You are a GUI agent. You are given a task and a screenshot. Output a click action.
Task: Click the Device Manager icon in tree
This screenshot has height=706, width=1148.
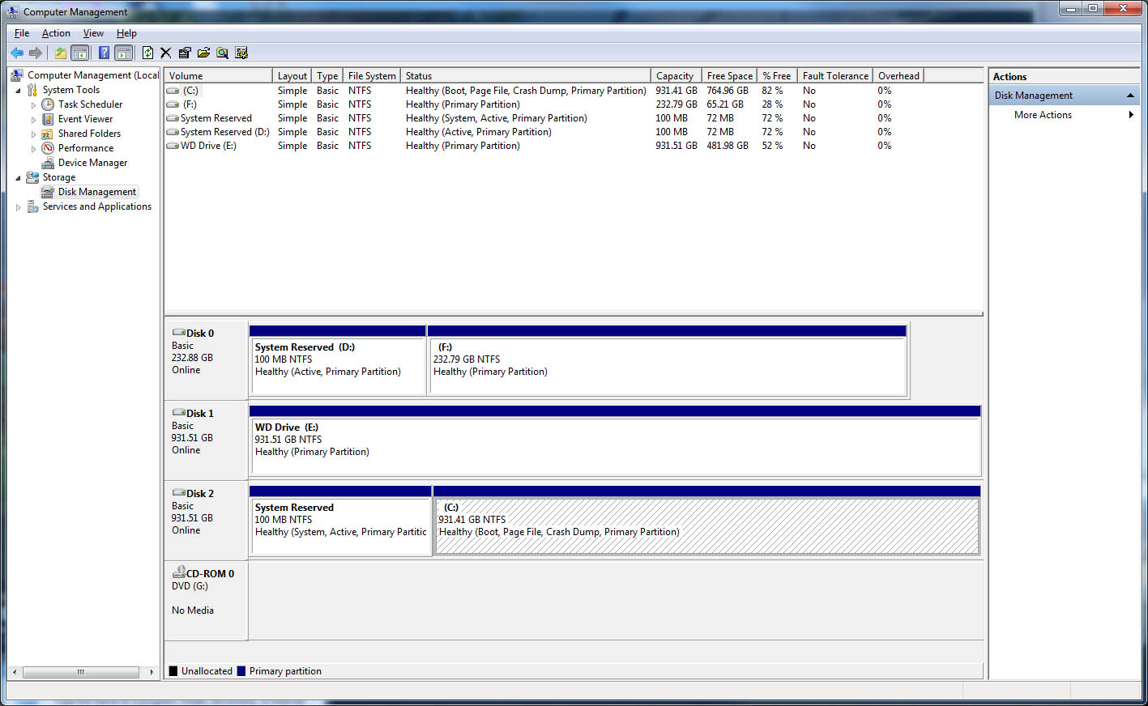(48, 163)
